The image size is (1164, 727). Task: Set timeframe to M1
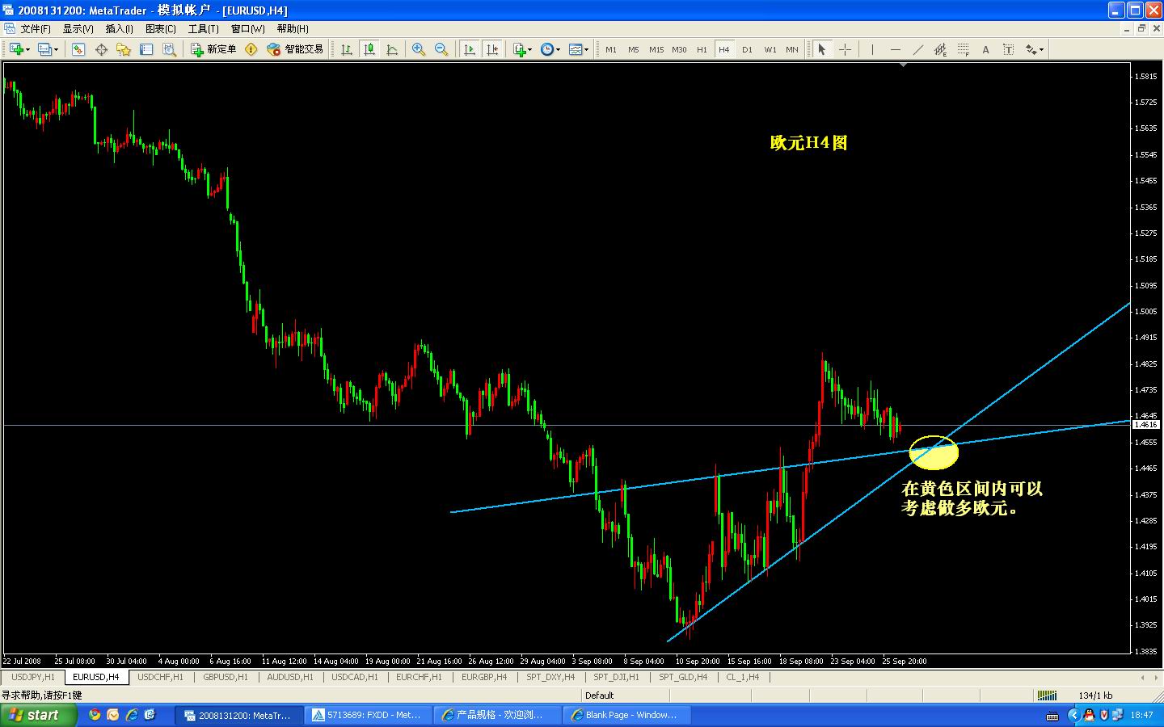(611, 49)
